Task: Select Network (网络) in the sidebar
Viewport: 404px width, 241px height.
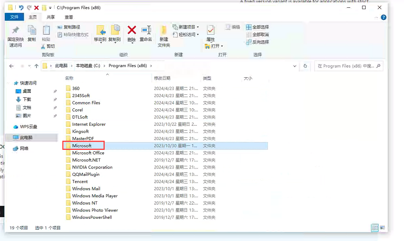Action: coord(21,148)
